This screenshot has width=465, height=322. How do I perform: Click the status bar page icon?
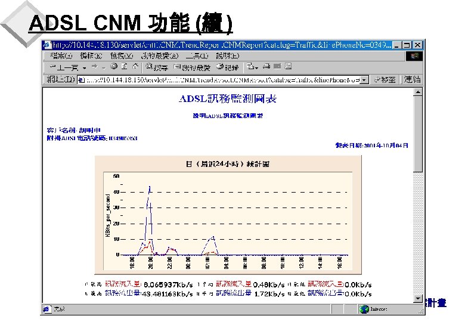click(x=47, y=309)
